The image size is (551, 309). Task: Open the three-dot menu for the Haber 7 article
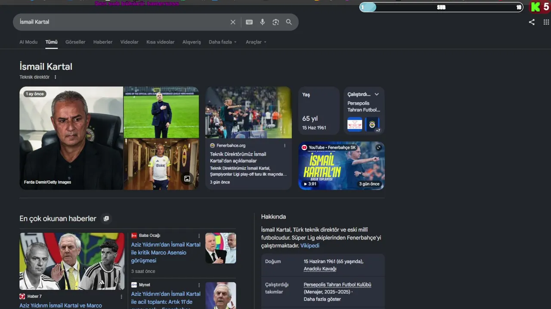click(121, 297)
